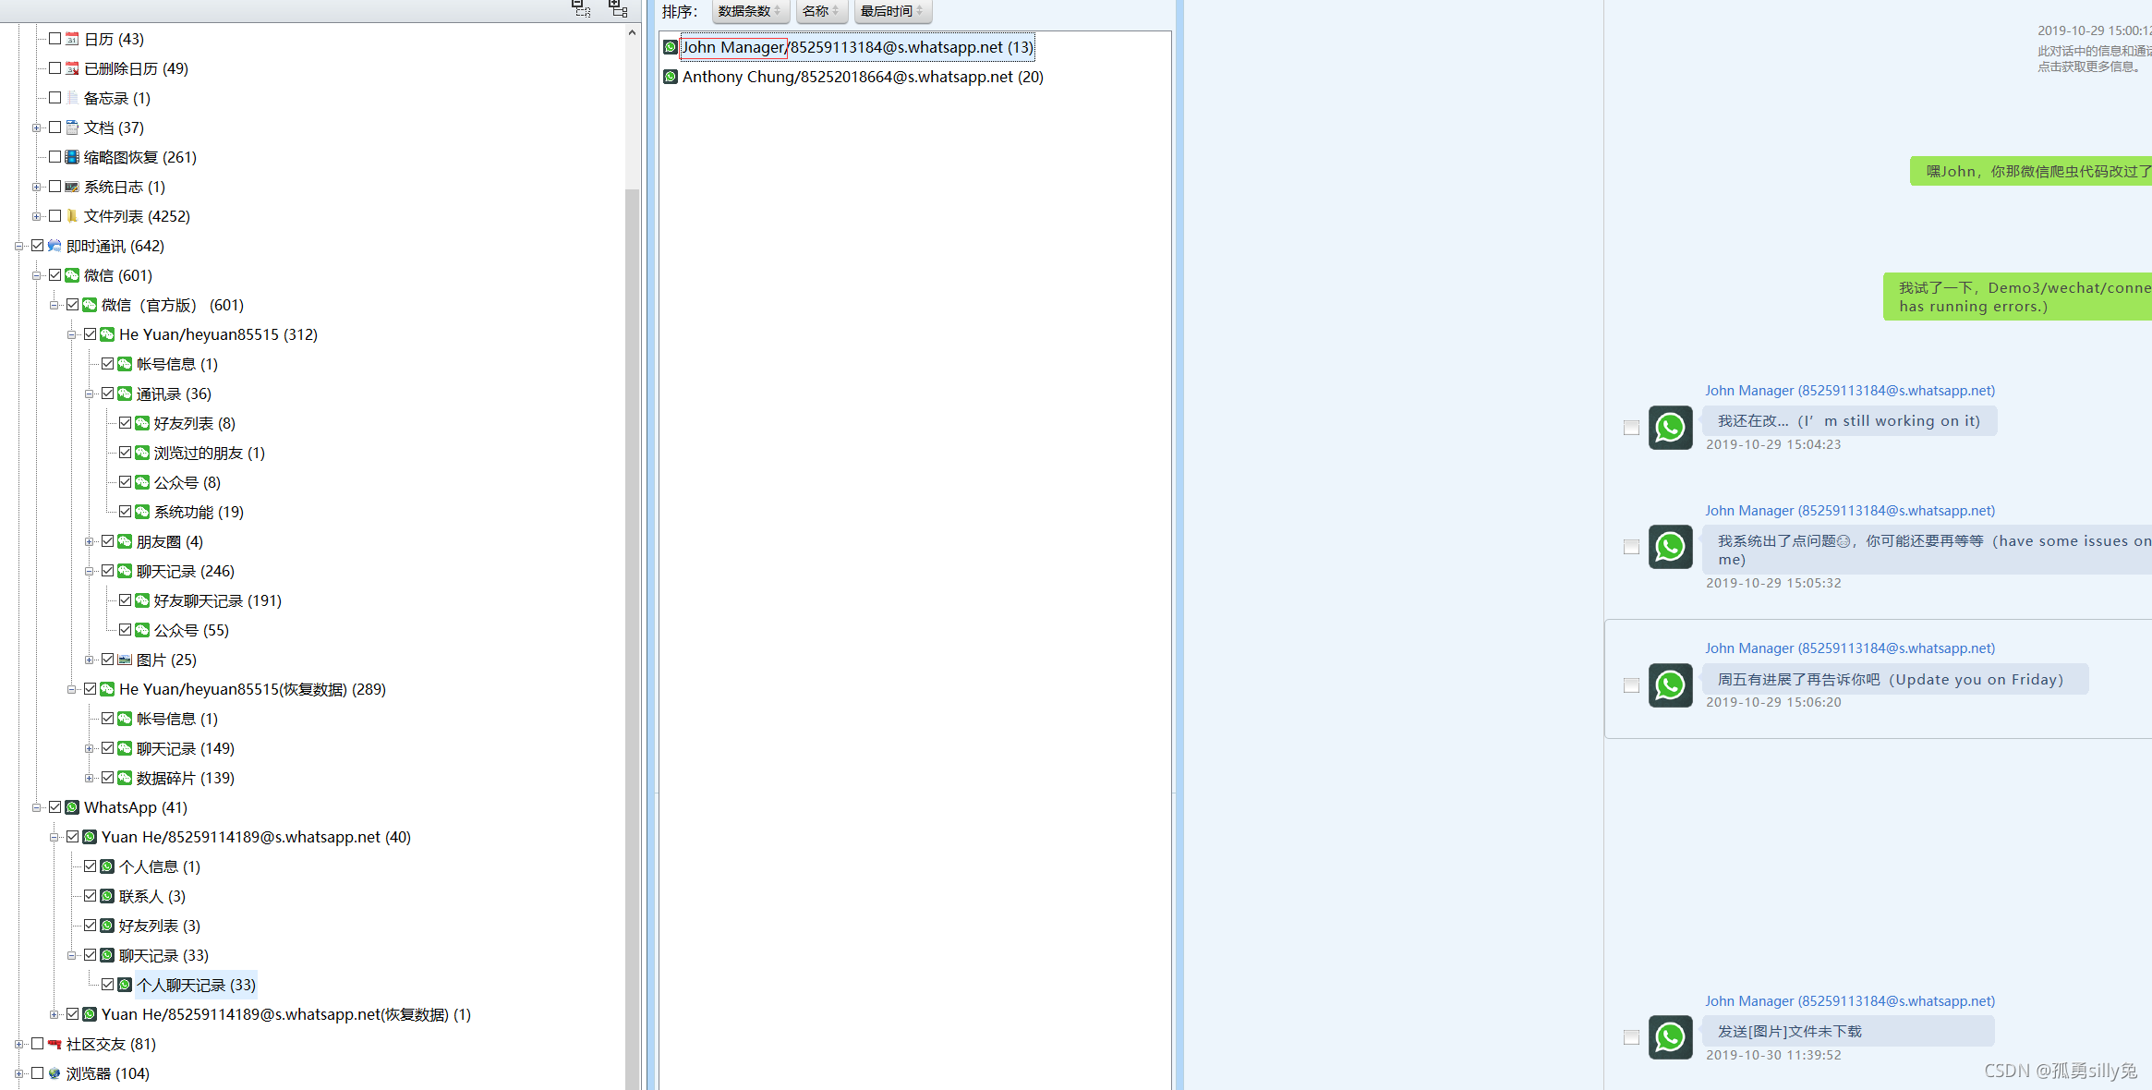Select 好友聊天记录 (191) tree item

pyautogui.click(x=217, y=600)
